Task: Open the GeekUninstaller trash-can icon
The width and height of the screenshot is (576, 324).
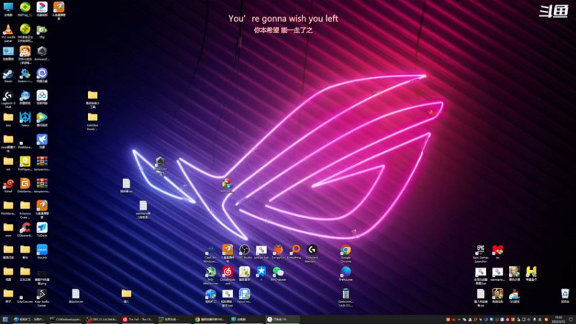Action: click(346, 298)
